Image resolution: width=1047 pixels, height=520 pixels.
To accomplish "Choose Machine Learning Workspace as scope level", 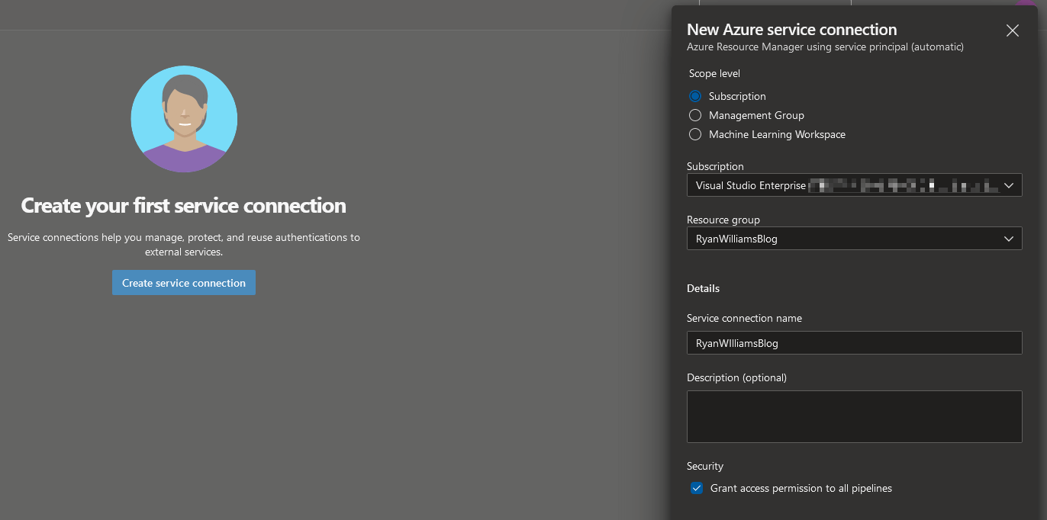I will [694, 134].
